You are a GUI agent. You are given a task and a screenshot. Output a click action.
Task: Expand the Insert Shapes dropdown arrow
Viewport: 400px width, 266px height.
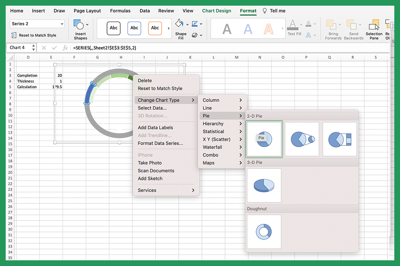pyautogui.click(x=87, y=25)
